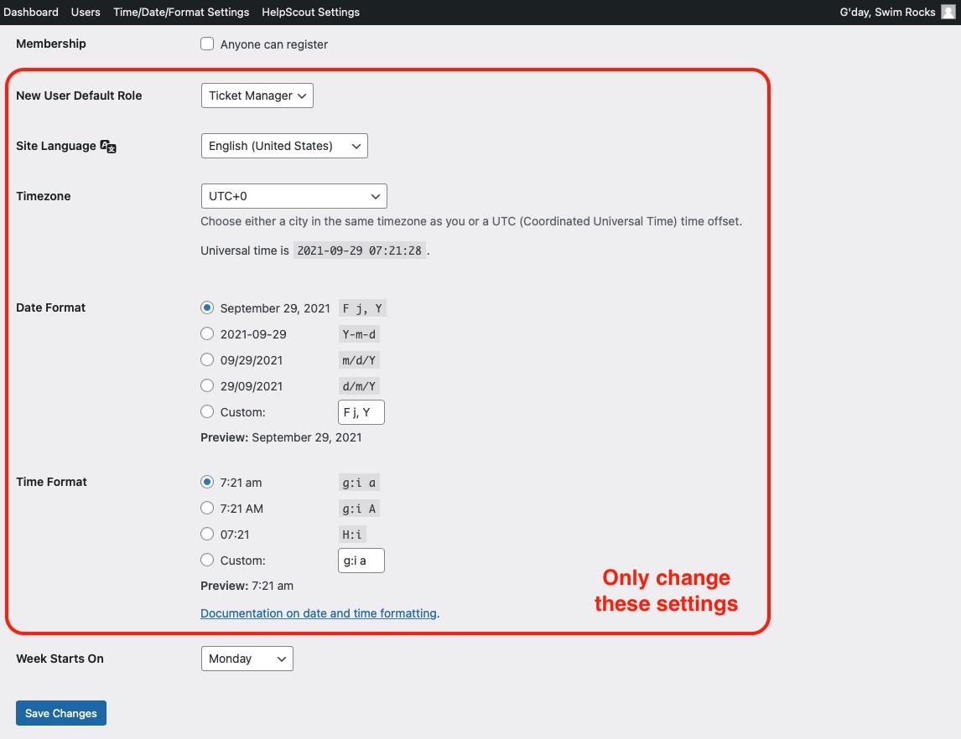Open the Week Starts On dropdown
This screenshot has height=739, width=961.
tap(247, 659)
